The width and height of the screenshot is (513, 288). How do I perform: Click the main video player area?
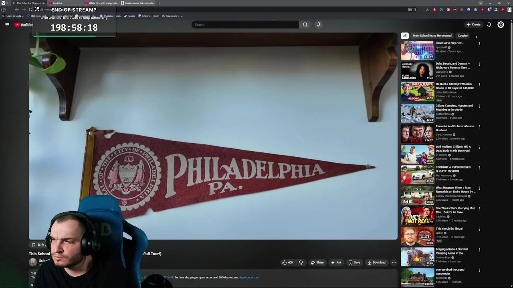tap(213, 136)
